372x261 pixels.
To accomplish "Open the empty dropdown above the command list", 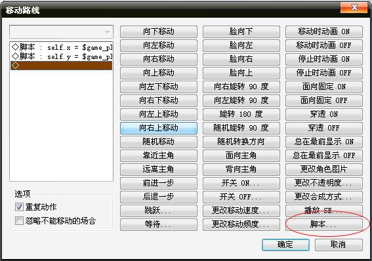I will (x=61, y=31).
